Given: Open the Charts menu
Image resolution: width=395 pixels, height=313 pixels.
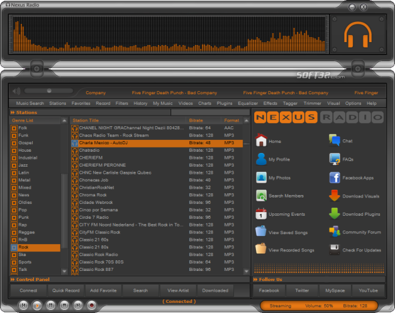Looking at the screenshot, I should click(204, 103).
